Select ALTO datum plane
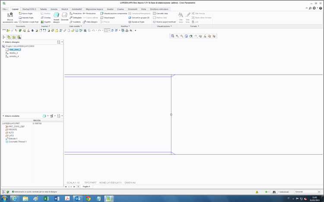Image resolution: width=324 pixels, height=202 pixels. (11, 133)
